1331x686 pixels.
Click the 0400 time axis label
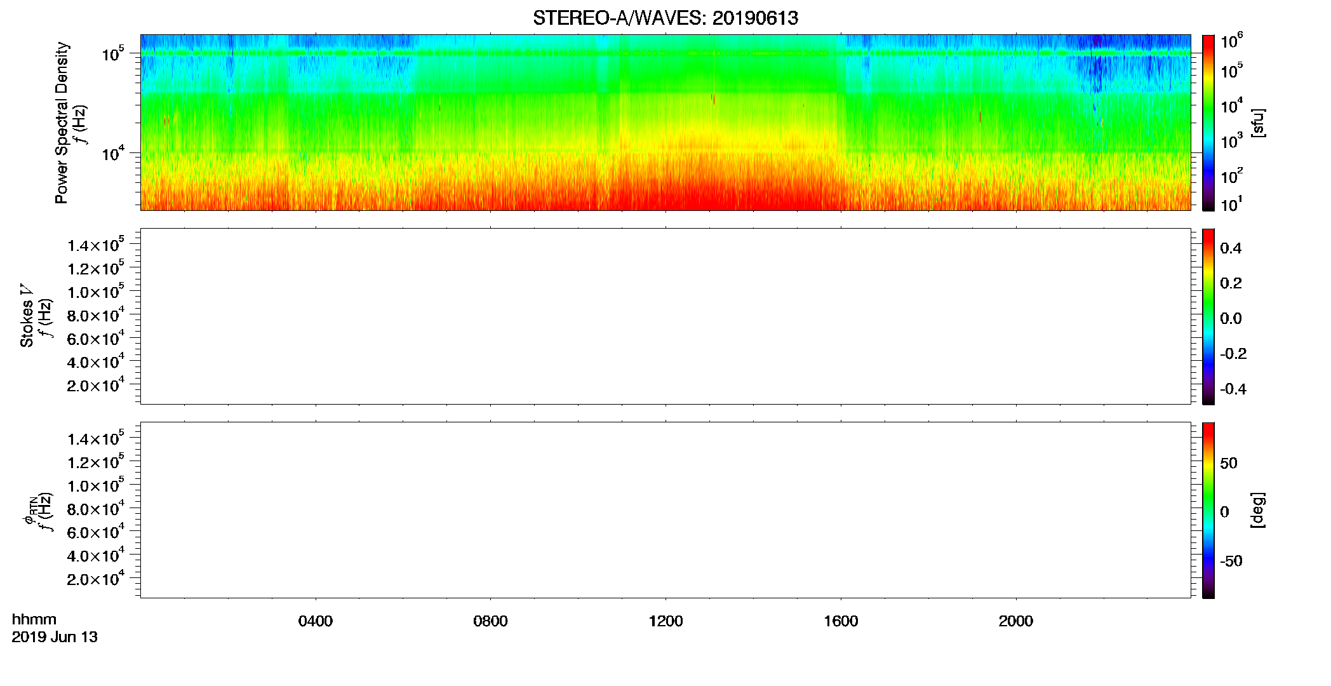click(316, 621)
